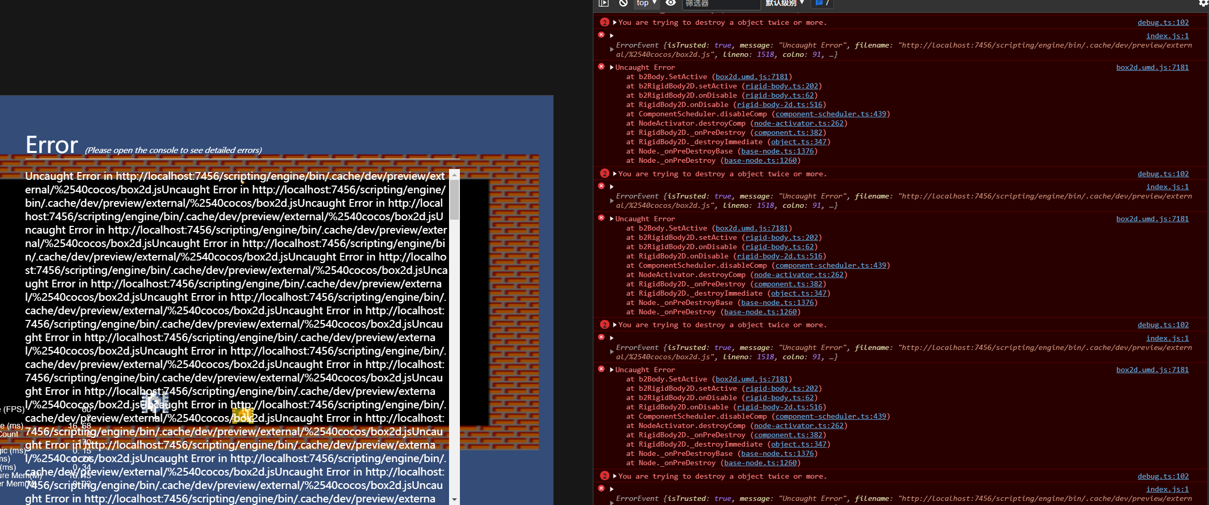The width and height of the screenshot is (1209, 505).
Task: Open rigid-body.ts:62 in the third stack trace
Action: pyautogui.click(x=780, y=398)
